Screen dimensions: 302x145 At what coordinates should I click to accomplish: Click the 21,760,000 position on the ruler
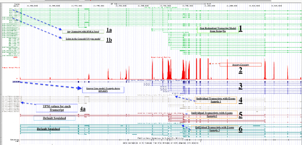click(x=32, y=5)
